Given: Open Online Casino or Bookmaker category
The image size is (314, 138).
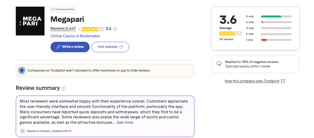Looking at the screenshot, I should (75, 36).
